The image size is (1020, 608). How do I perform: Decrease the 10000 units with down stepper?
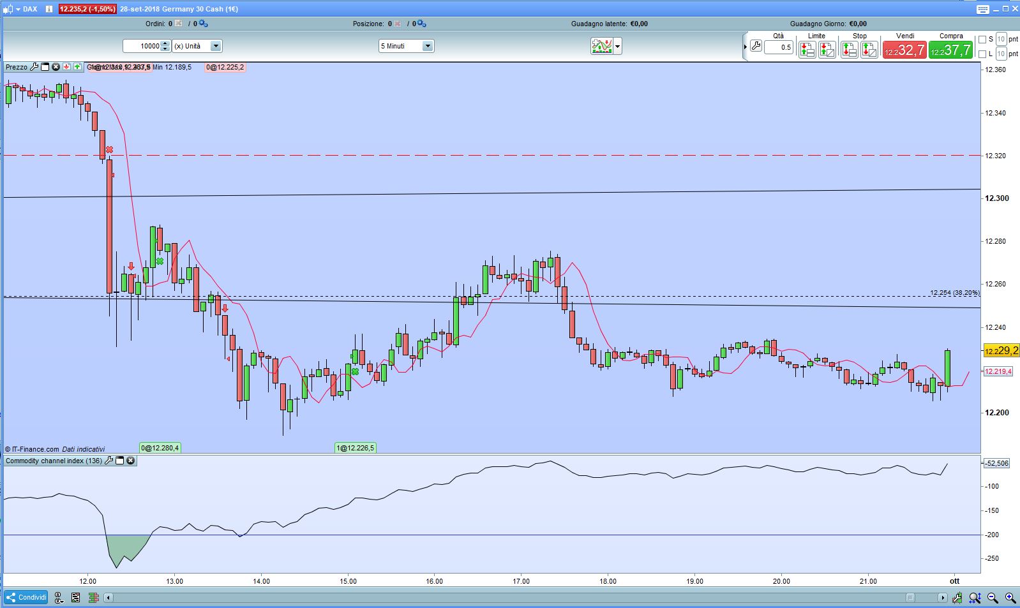coord(165,49)
